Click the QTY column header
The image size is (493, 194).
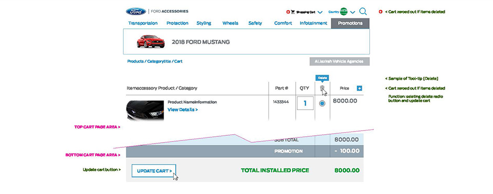click(x=304, y=89)
